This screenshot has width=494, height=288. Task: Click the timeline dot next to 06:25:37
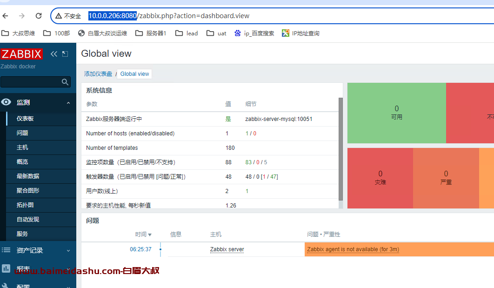[160, 249]
